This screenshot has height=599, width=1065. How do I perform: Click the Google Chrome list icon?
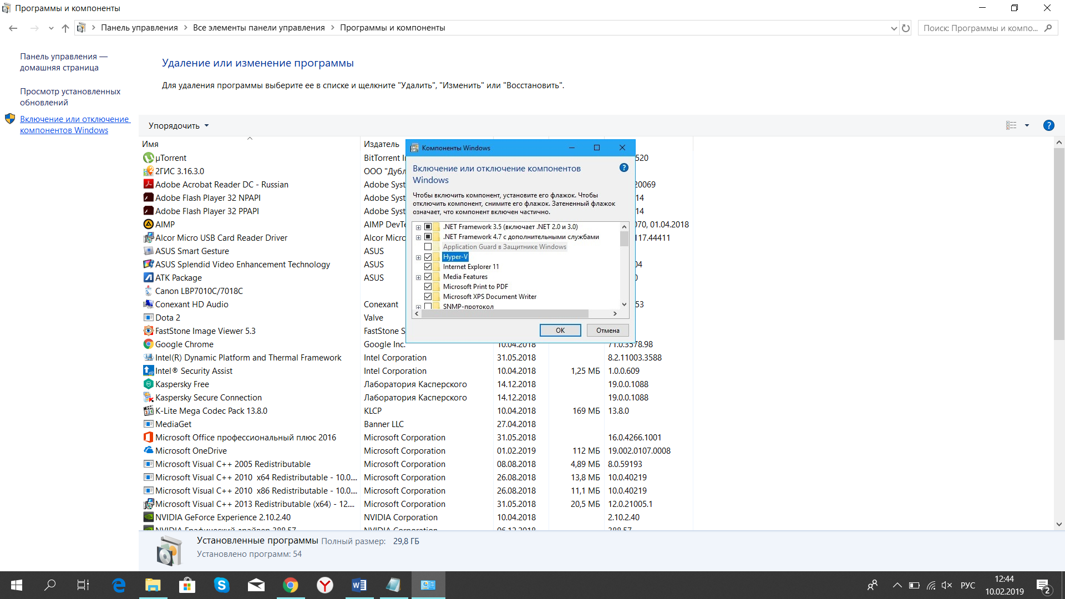(148, 344)
